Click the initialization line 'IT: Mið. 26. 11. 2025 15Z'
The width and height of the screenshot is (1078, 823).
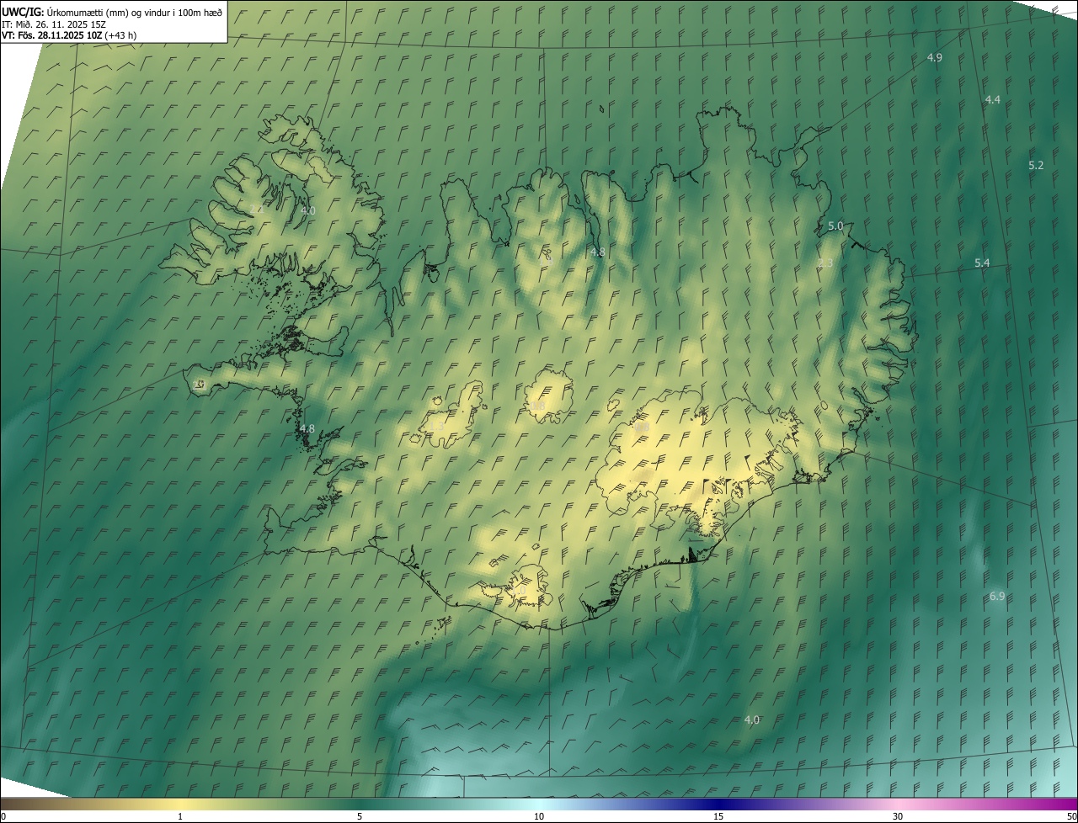53,24
